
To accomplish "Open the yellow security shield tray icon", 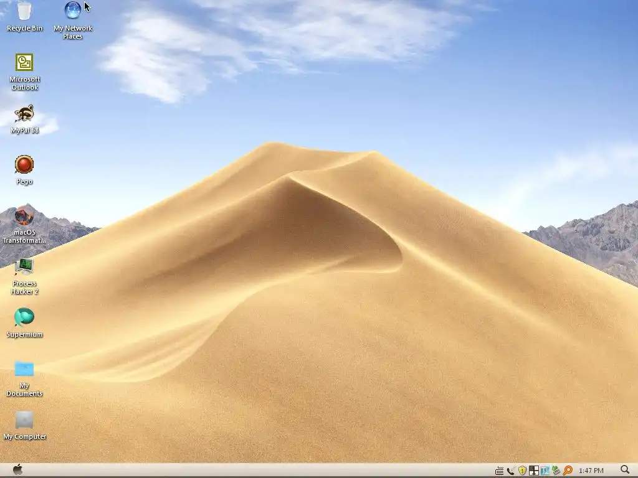I will click(522, 471).
